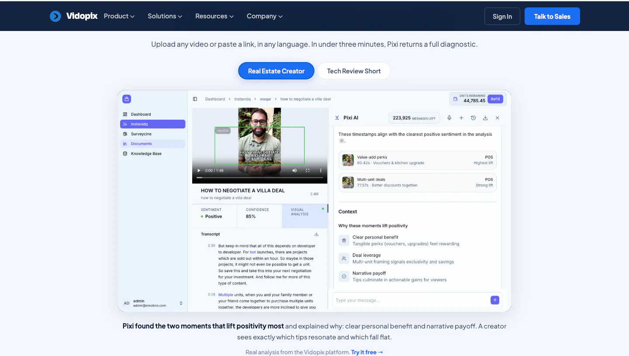Screen dimensions: 629x356
Task: Play the villa deal video
Action: click(x=199, y=170)
